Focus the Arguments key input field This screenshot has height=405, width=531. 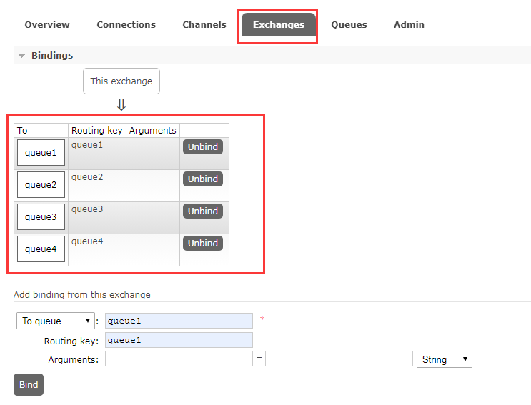click(x=179, y=359)
